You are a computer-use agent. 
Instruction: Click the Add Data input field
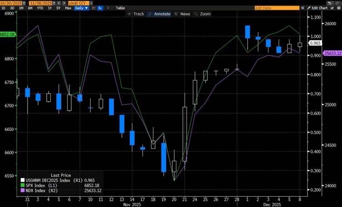tap(277, 8)
